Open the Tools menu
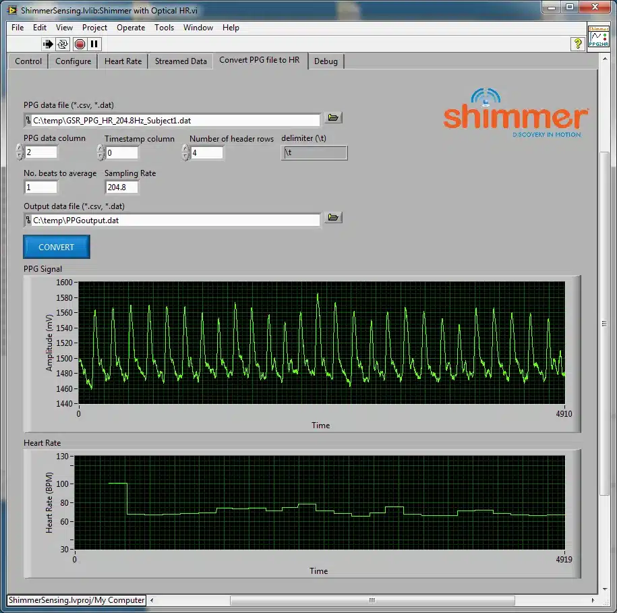 164,28
